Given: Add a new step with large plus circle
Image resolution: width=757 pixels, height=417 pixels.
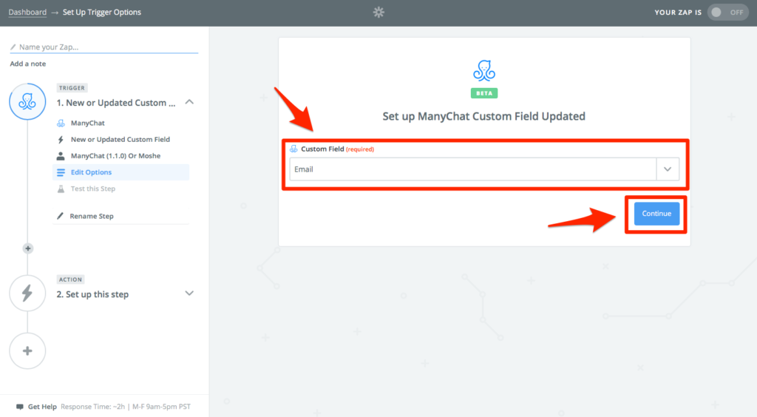Looking at the screenshot, I should (x=27, y=351).
